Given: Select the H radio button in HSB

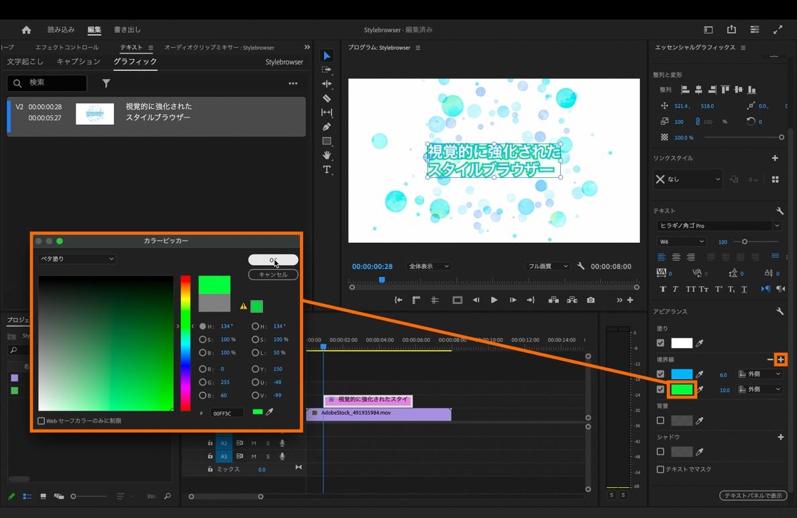Looking at the screenshot, I should point(203,326).
